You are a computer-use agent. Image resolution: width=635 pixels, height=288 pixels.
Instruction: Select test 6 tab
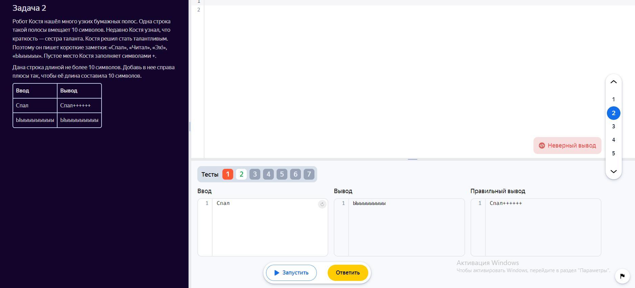(295, 174)
